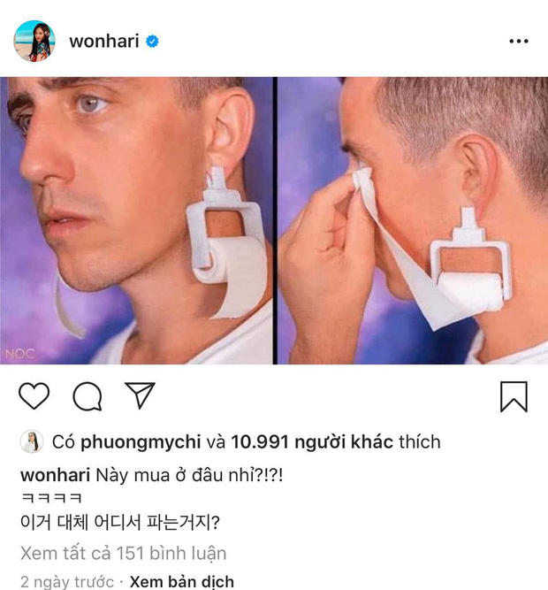
Task: Click Xem bản dịch to translate caption
Action: (182, 582)
